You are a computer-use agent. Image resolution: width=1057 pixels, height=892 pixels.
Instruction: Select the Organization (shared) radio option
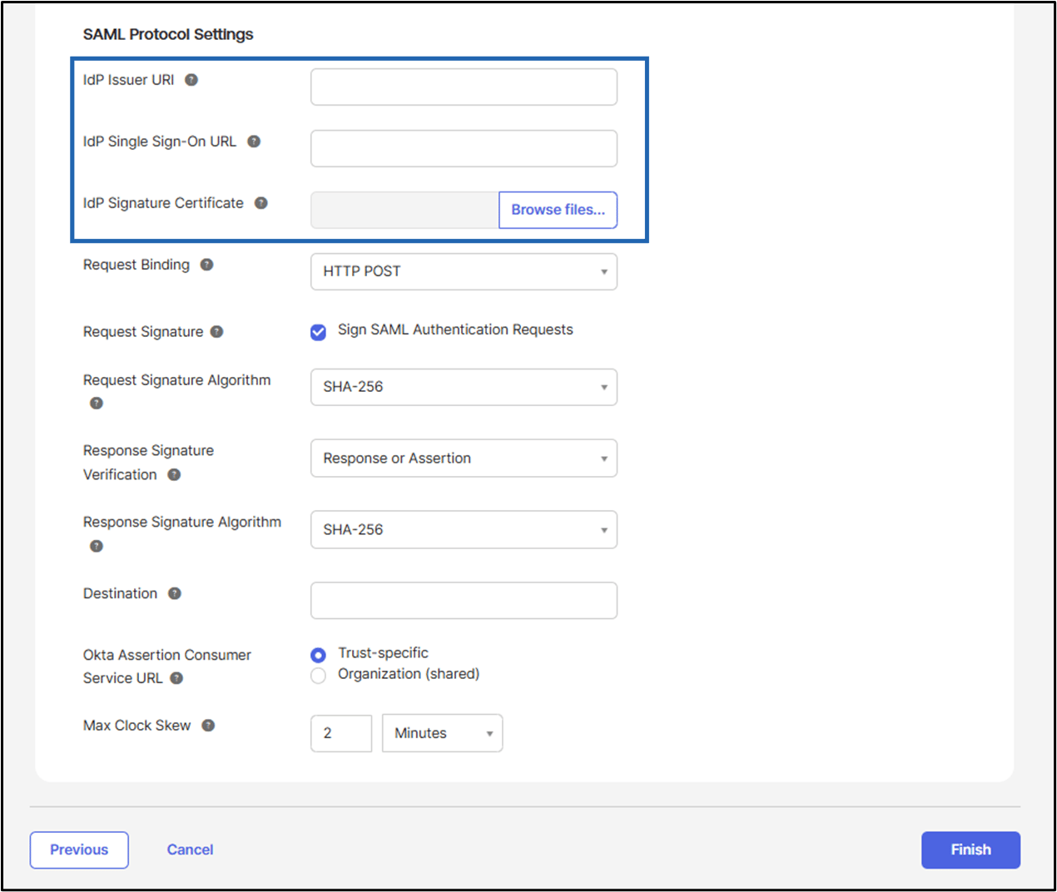pos(318,676)
